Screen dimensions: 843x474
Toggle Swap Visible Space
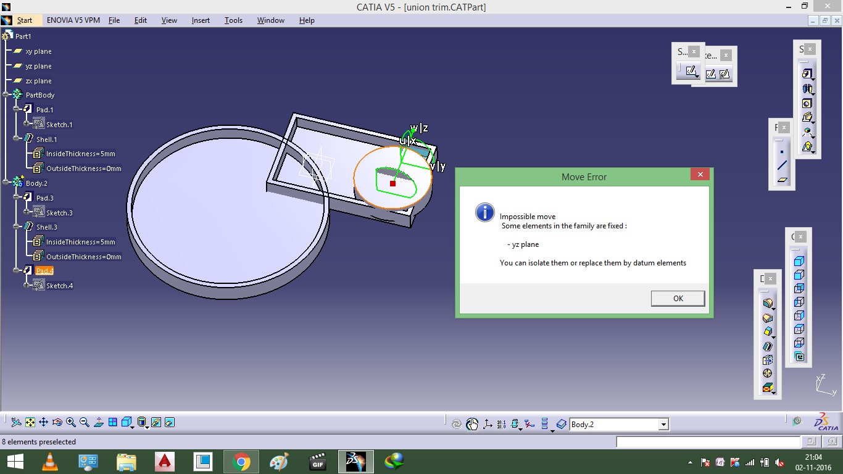170,422
